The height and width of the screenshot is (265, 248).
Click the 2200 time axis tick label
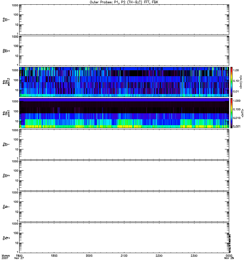159,256
